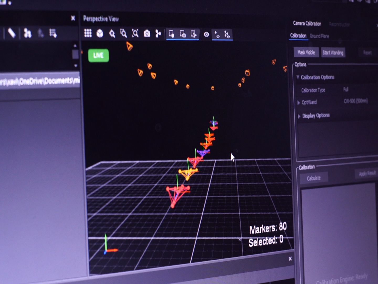Toggle the marker selection mode button
Screen dimensions: 378x284
[171, 34]
